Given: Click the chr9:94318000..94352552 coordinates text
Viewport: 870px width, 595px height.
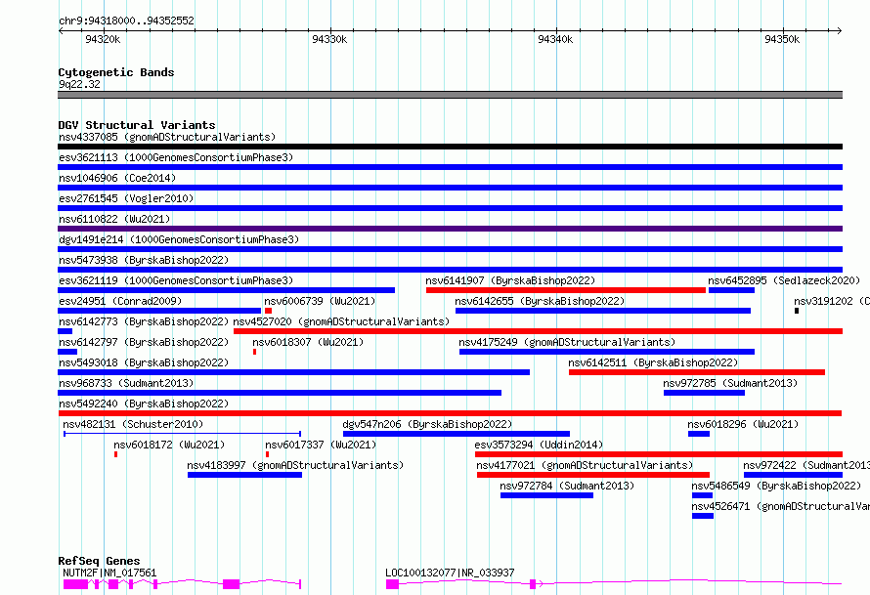Looking at the screenshot, I should pyautogui.click(x=126, y=21).
